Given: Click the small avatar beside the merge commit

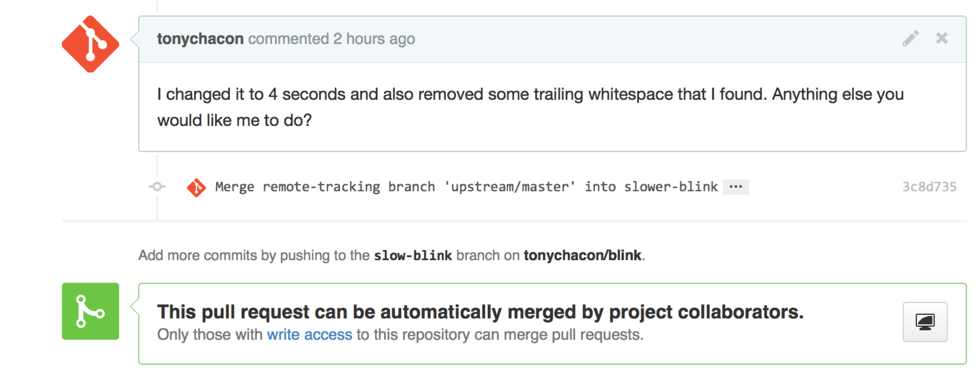Looking at the screenshot, I should [x=196, y=187].
